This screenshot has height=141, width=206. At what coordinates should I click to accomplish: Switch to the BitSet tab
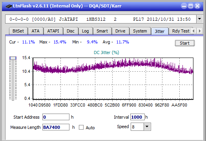(18, 31)
